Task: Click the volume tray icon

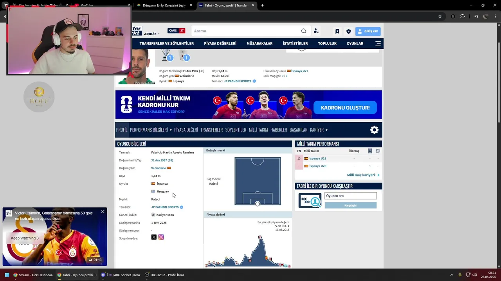Action: 474,275
